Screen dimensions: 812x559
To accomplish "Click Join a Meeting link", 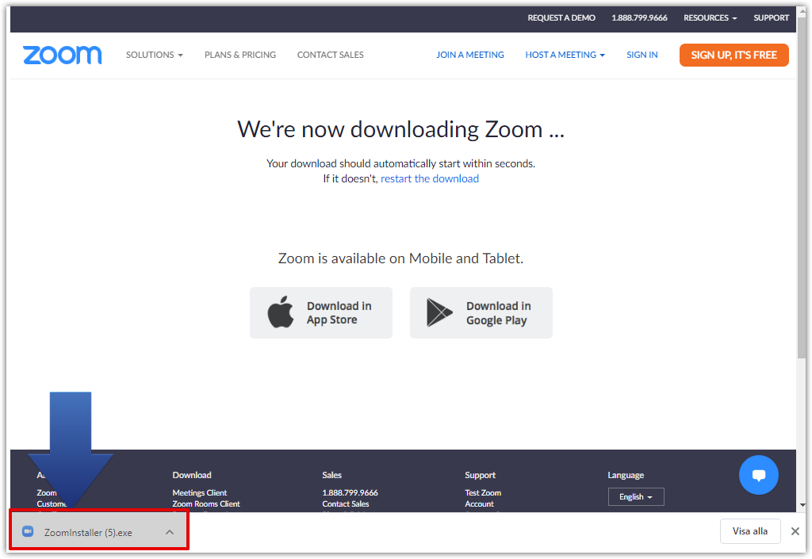I will (x=470, y=55).
